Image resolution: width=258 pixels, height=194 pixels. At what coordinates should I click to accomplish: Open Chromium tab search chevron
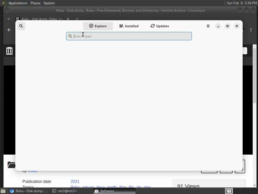[9, 19]
